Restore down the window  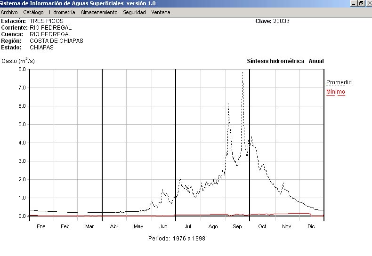tap(361, 3)
